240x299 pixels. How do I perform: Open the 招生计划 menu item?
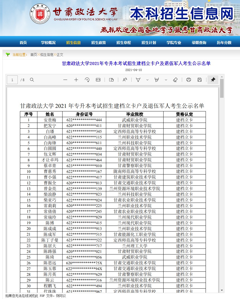pos(149,43)
